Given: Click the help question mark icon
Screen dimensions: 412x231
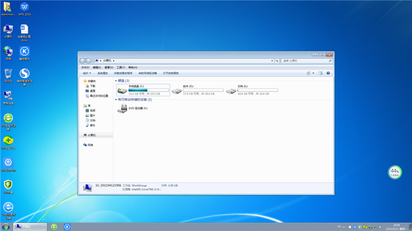Looking at the screenshot, I should (x=328, y=73).
